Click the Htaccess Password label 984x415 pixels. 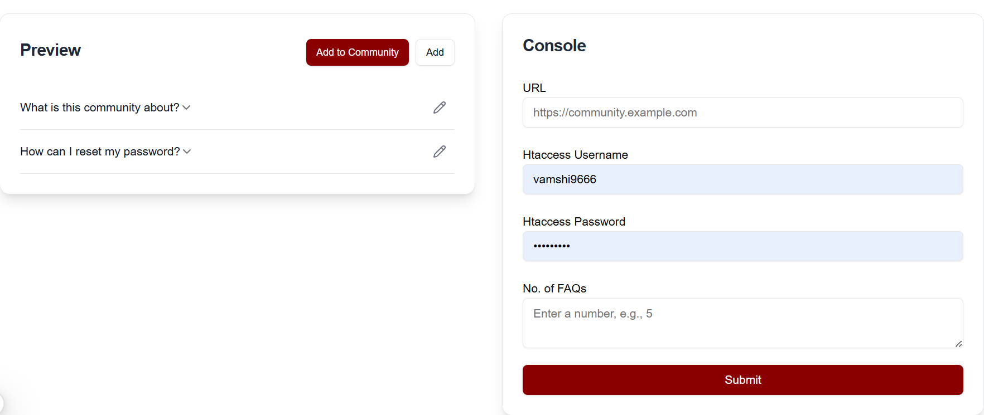point(573,222)
